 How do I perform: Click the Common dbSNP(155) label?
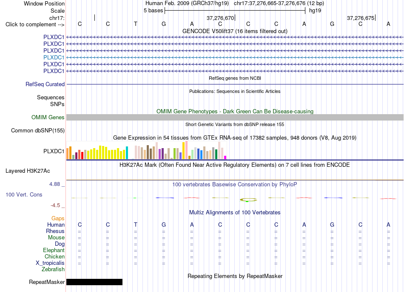[x=37, y=131]
